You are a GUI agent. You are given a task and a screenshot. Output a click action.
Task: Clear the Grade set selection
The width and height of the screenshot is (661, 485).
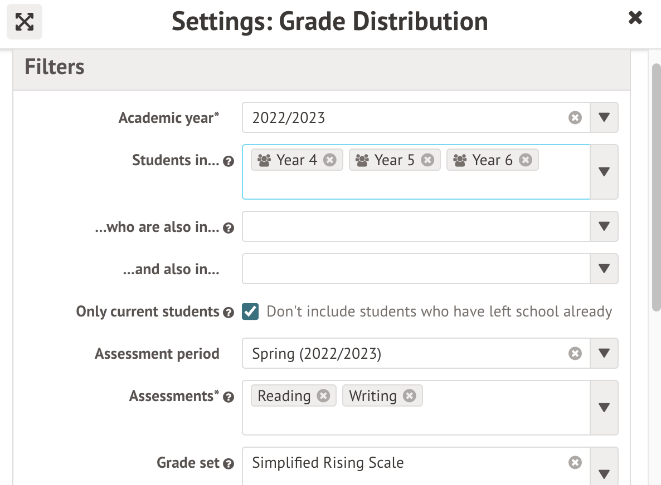(x=575, y=463)
